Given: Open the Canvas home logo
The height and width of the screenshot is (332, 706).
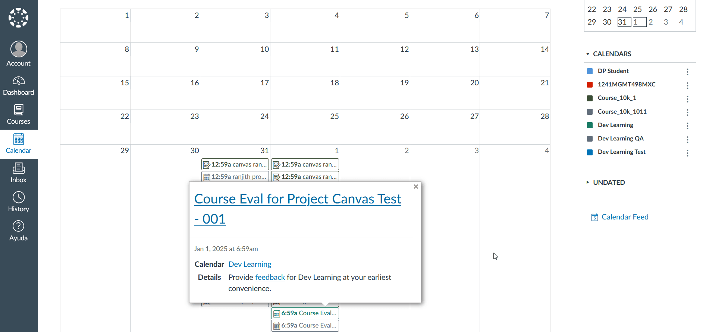Looking at the screenshot, I should pyautogui.click(x=19, y=18).
